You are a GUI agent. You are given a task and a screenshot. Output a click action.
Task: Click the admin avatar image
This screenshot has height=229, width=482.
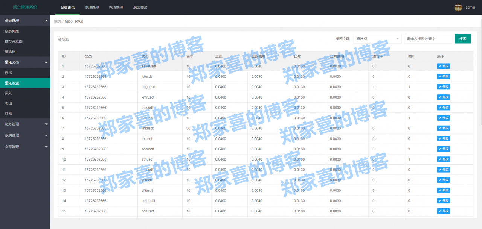tap(458, 8)
